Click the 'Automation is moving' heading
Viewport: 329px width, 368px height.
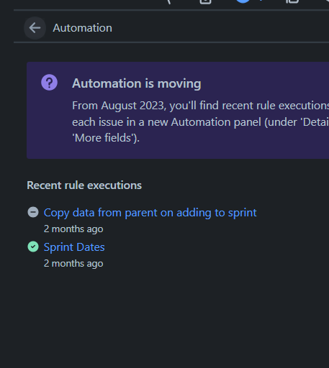[137, 83]
